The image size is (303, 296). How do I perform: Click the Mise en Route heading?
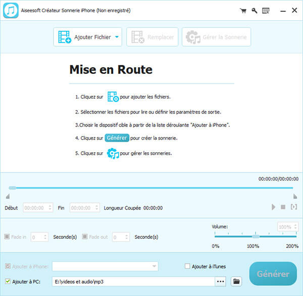[x=111, y=70]
